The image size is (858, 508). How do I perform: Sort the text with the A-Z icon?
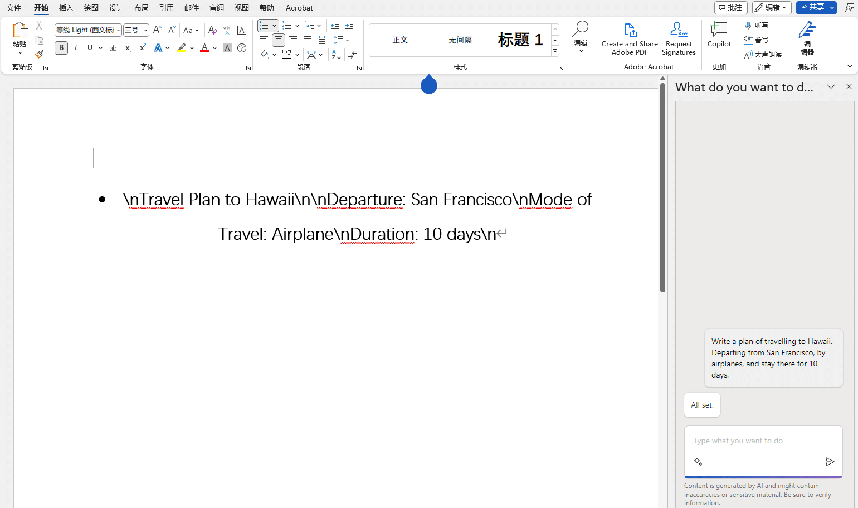click(336, 55)
